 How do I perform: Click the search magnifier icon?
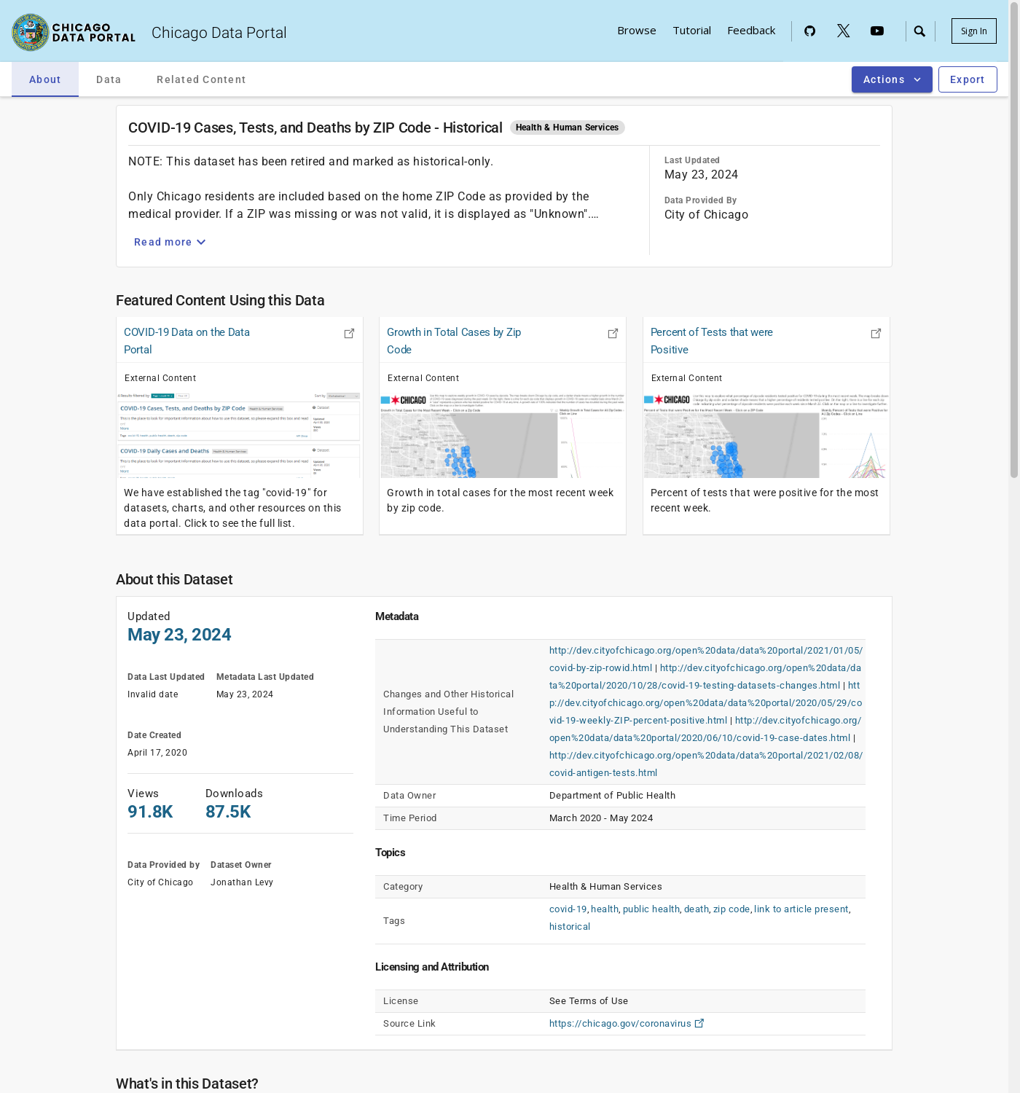(x=919, y=31)
